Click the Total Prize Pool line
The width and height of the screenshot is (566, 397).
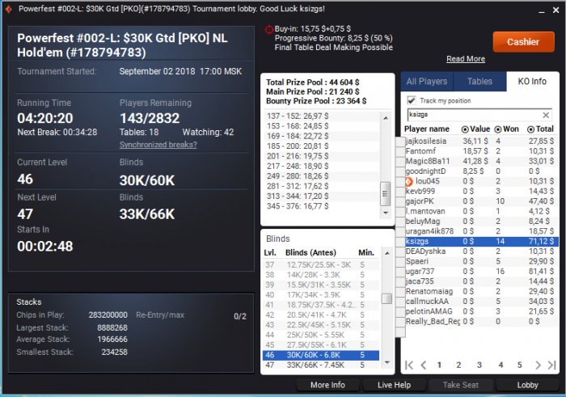click(x=313, y=82)
